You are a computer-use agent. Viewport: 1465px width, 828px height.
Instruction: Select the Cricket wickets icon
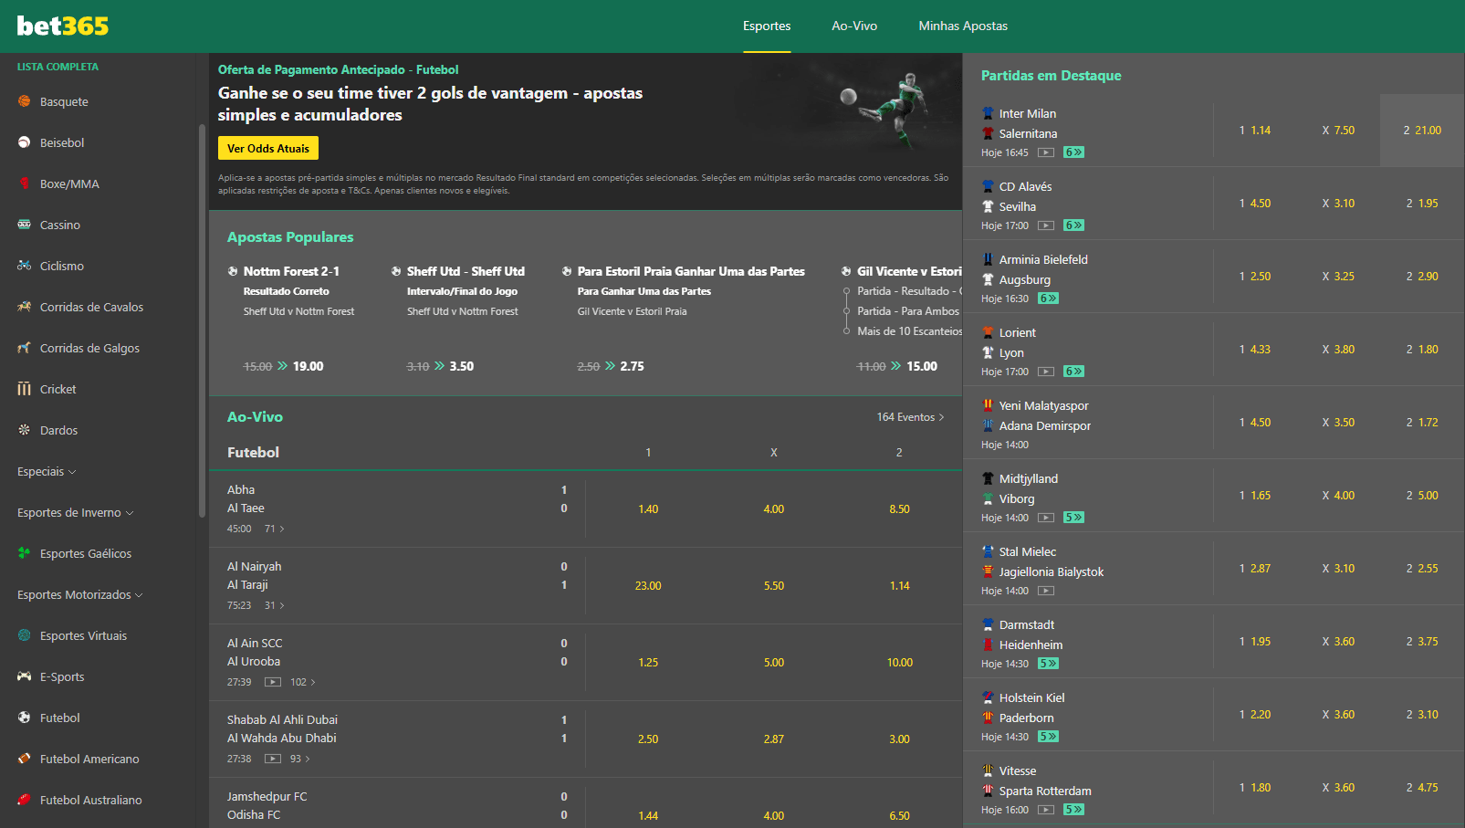pos(25,389)
